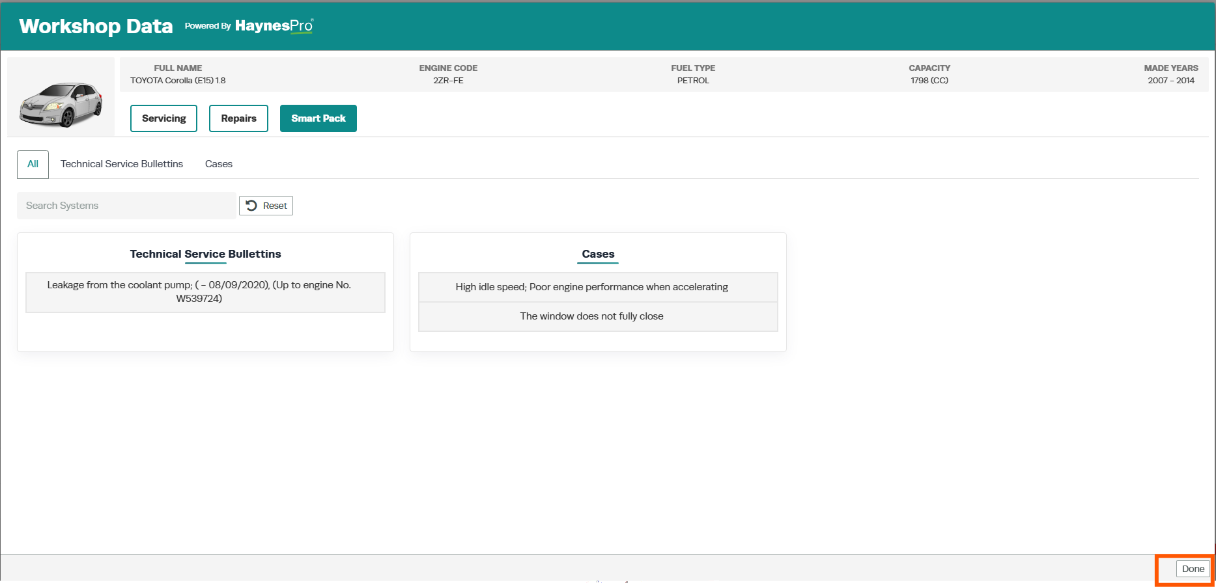Open coolant pump leakage bulletin
The image size is (1216, 587).
coord(205,292)
